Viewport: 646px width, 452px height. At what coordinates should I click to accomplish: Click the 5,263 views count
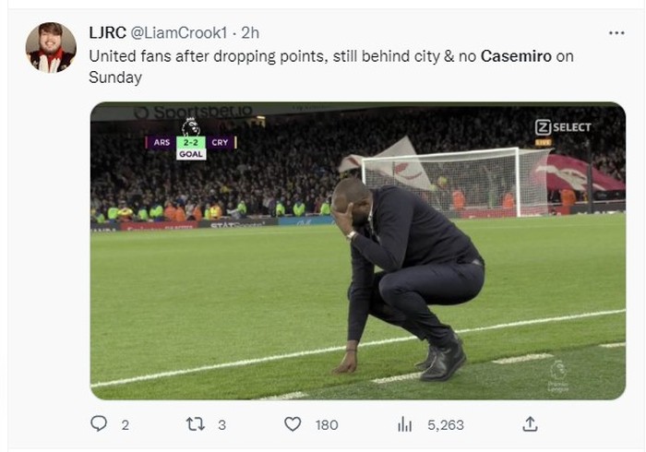pyautogui.click(x=446, y=424)
